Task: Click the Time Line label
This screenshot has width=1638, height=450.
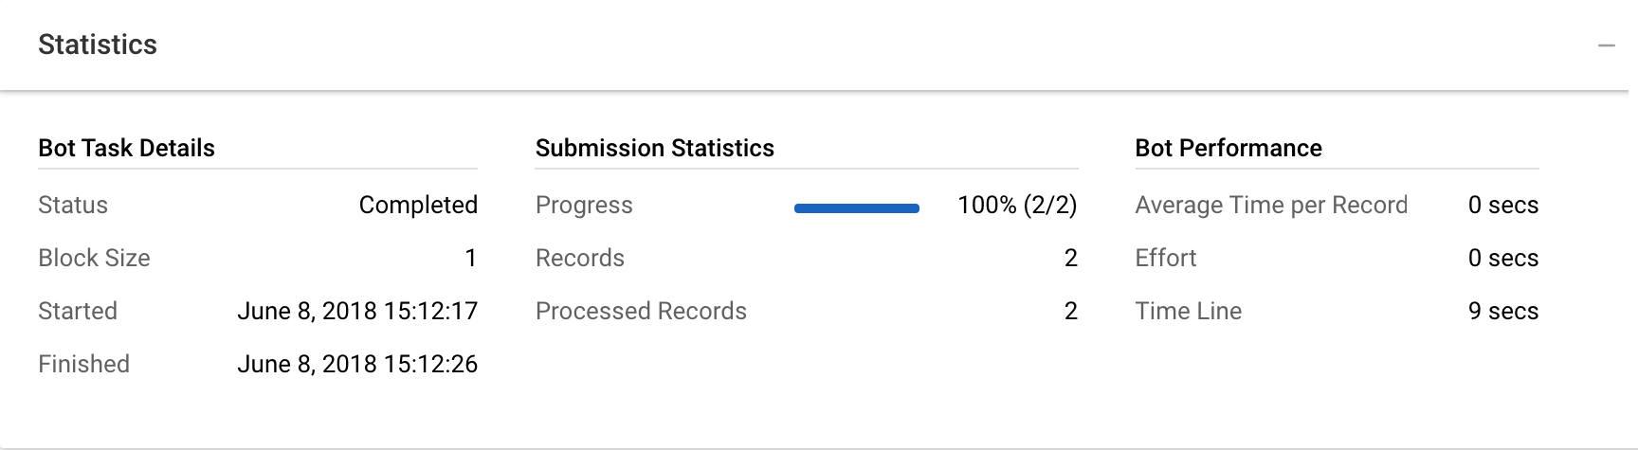Action: (x=1189, y=311)
